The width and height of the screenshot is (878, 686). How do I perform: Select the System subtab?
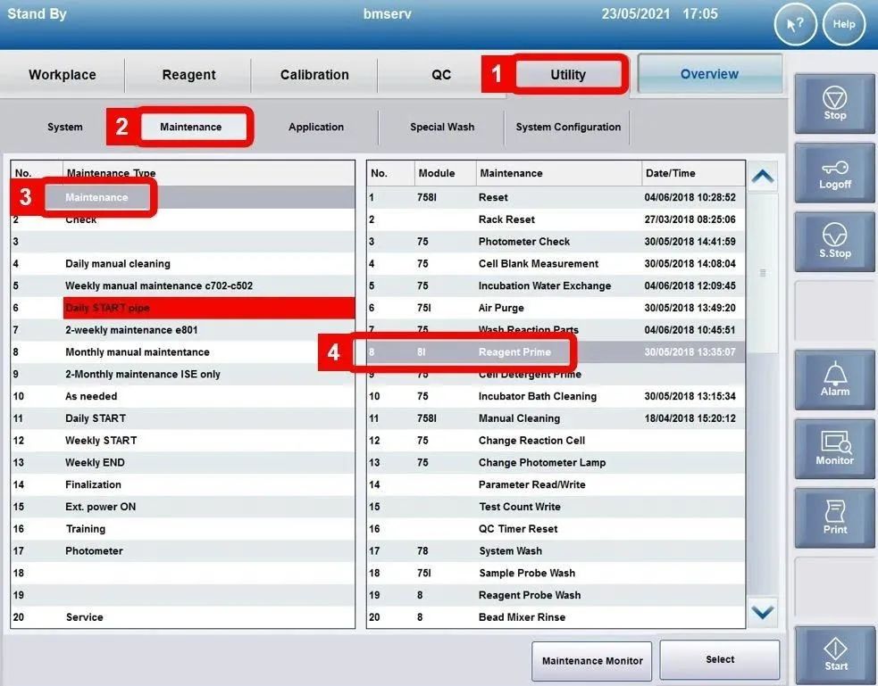click(x=65, y=127)
